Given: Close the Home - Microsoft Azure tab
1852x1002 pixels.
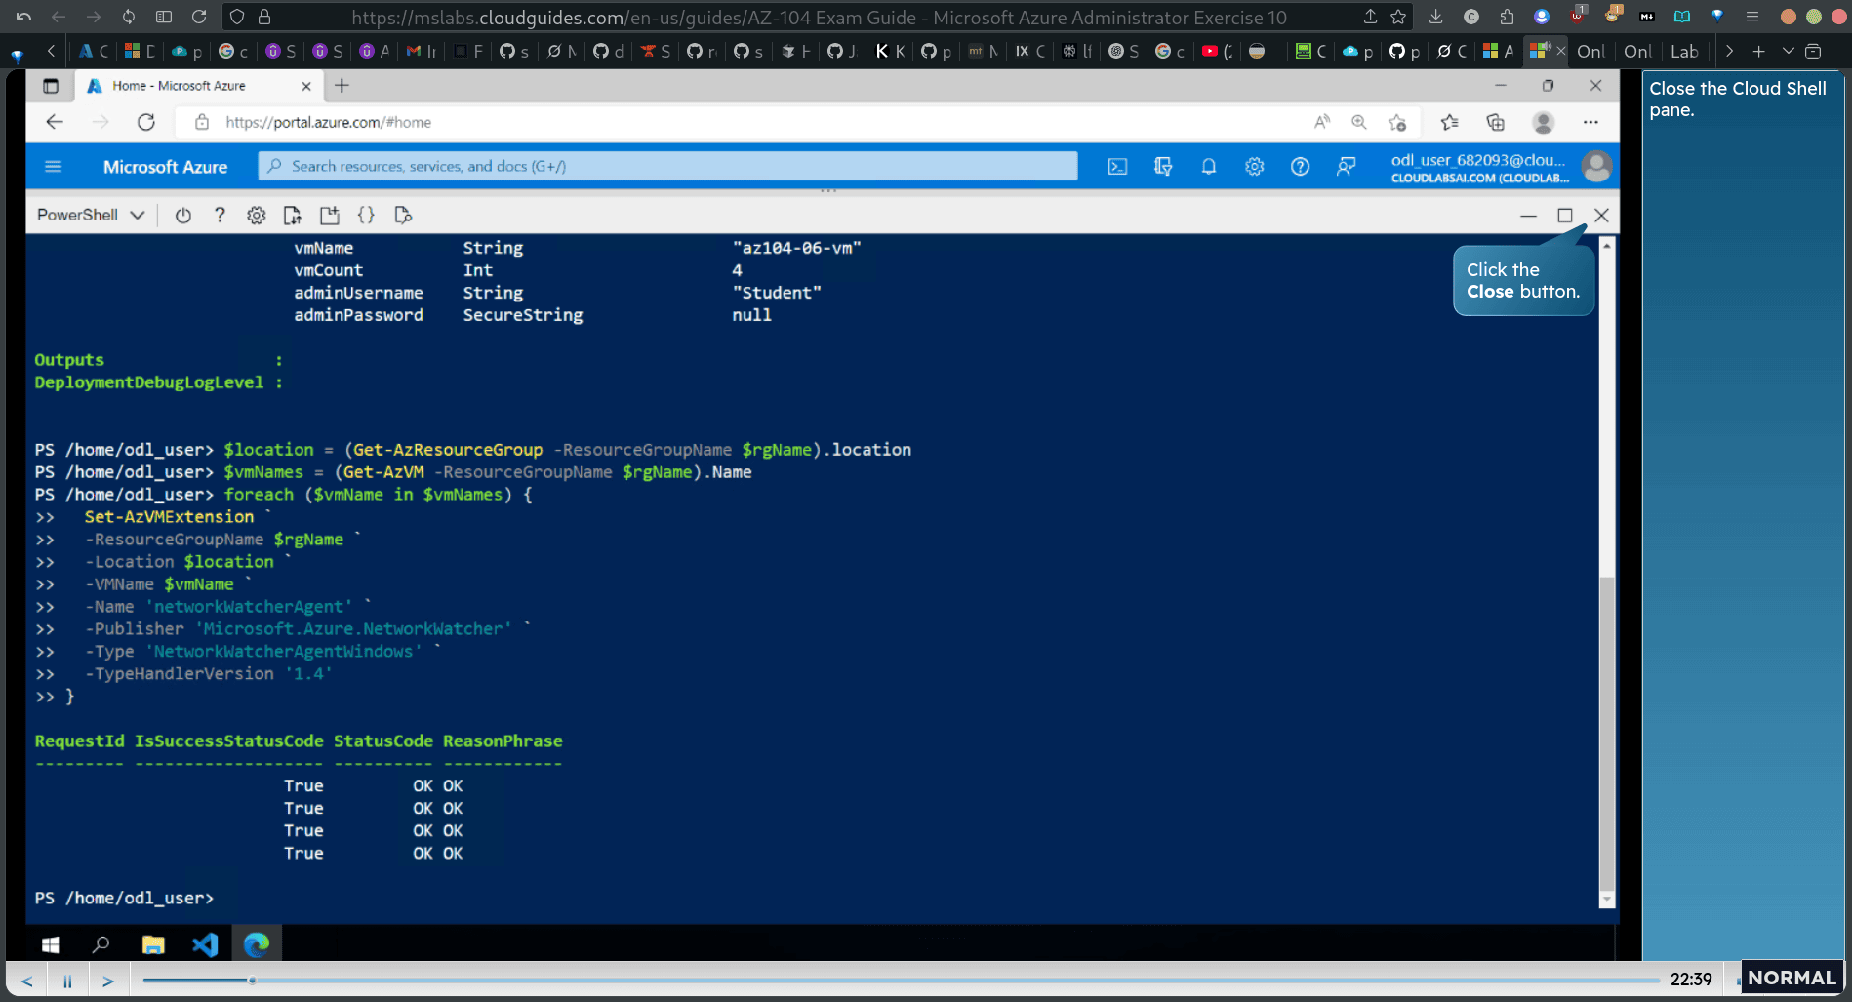Looking at the screenshot, I should coord(306,86).
